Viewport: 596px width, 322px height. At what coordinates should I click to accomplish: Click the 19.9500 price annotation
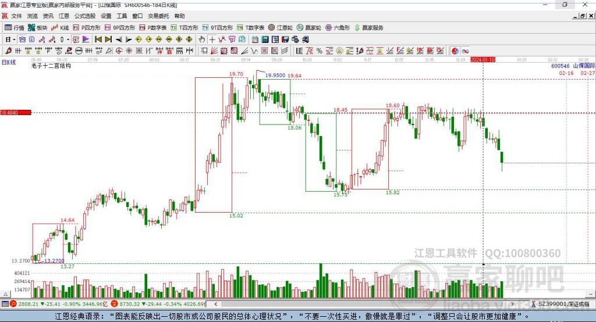click(x=275, y=75)
